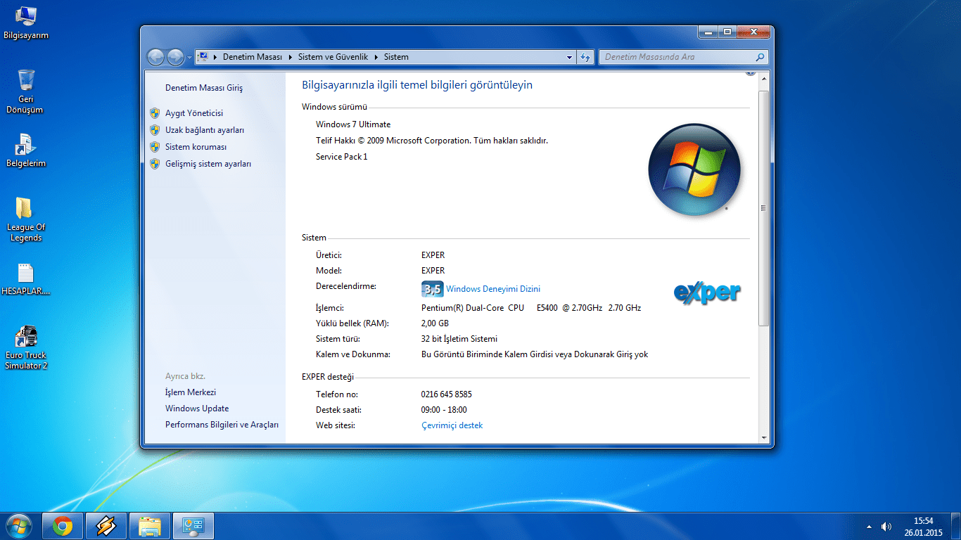Click the "Windows 7 Ultimate" text

[353, 124]
